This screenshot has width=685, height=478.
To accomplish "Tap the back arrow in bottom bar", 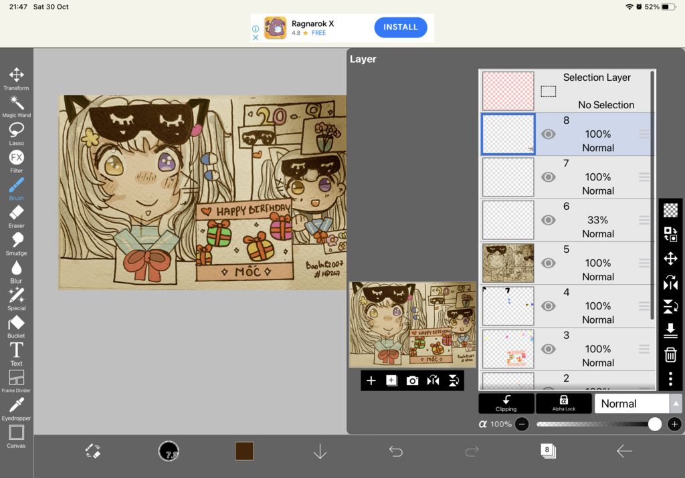I will tap(624, 451).
